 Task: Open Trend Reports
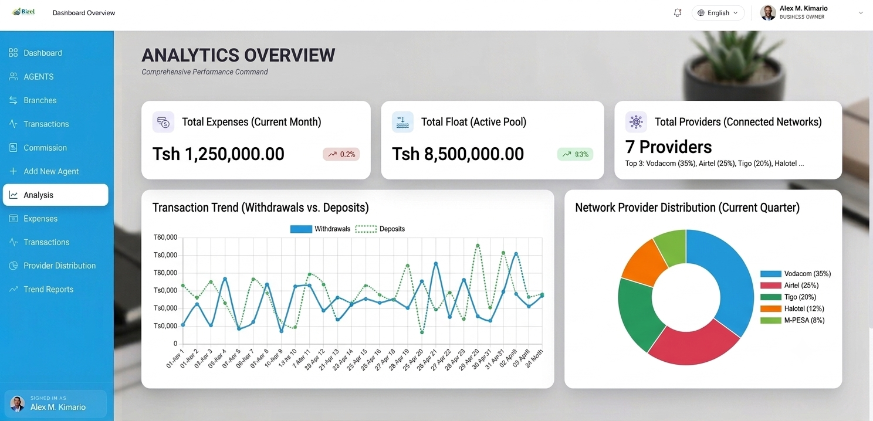[x=56, y=289]
